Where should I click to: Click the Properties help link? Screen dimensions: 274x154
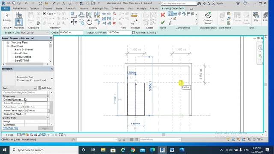(x=10, y=128)
